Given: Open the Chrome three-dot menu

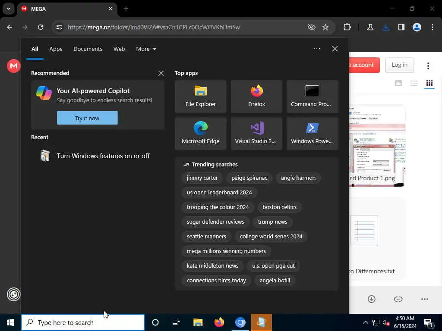Looking at the screenshot, I should [433, 27].
